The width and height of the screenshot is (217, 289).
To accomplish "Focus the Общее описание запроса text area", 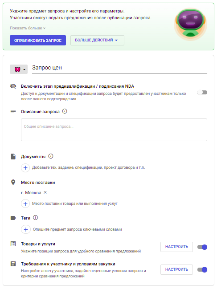I will tap(114, 130).
